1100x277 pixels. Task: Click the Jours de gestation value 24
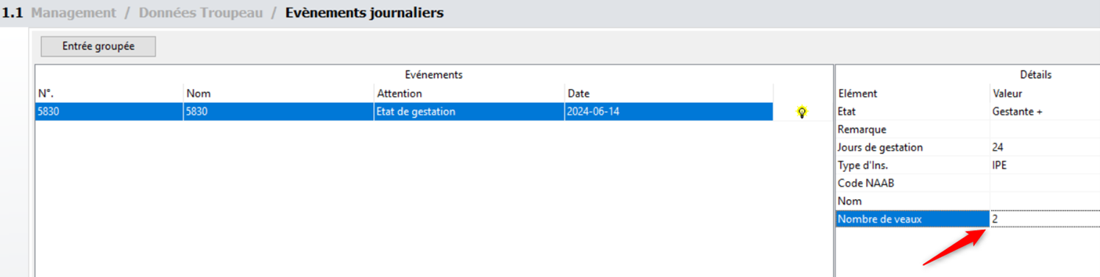coord(1045,148)
